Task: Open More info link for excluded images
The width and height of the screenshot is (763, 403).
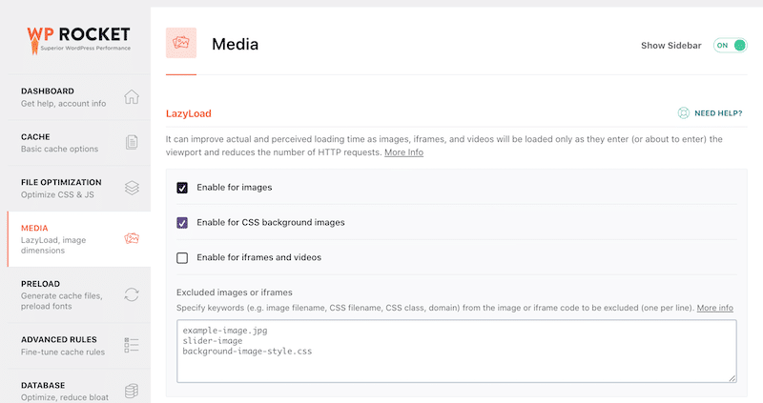Action: click(714, 308)
